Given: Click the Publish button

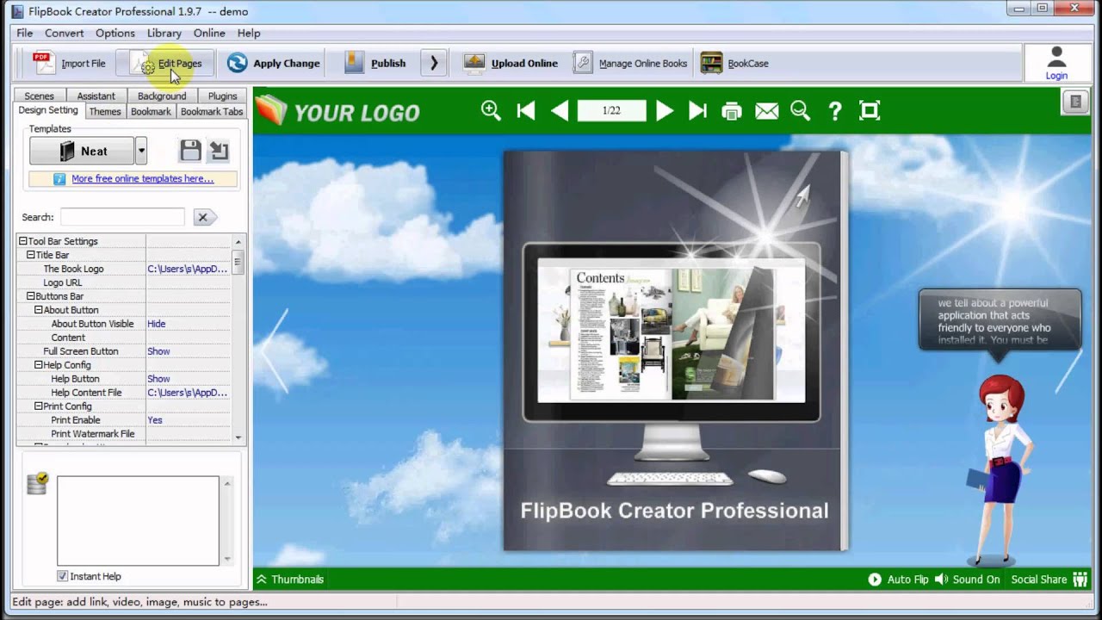Looking at the screenshot, I should pos(375,63).
